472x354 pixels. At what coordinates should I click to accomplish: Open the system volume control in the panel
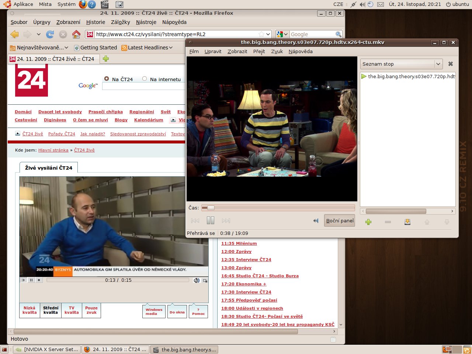click(362, 4)
